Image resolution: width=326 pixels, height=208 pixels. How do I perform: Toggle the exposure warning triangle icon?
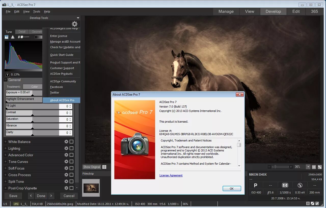(x=12, y=37)
